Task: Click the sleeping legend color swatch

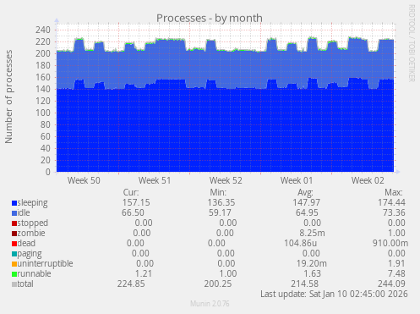Action: tap(14, 203)
